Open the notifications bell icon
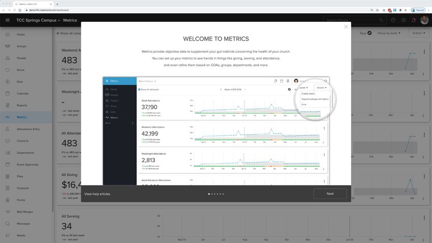The height and width of the screenshot is (243, 432). tap(414, 20)
